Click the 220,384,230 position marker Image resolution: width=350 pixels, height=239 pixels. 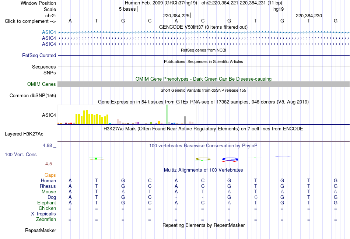coord(309,15)
